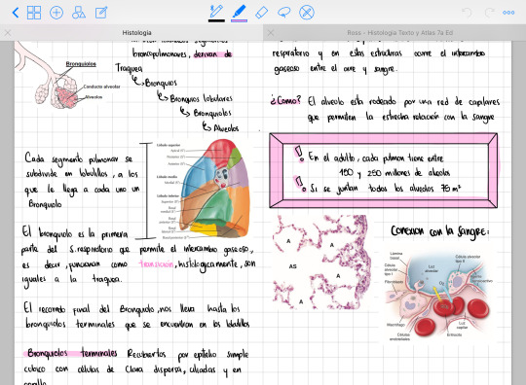The image size is (526, 385).
Task: Open the page thumbnails grid view
Action: coord(34,13)
